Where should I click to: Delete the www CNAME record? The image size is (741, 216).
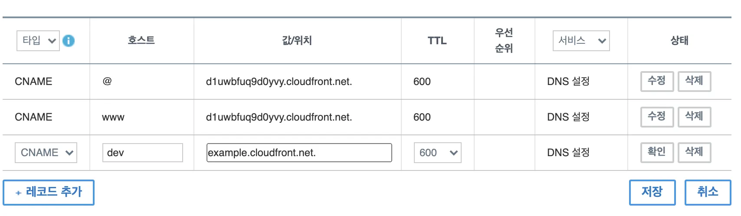694,117
